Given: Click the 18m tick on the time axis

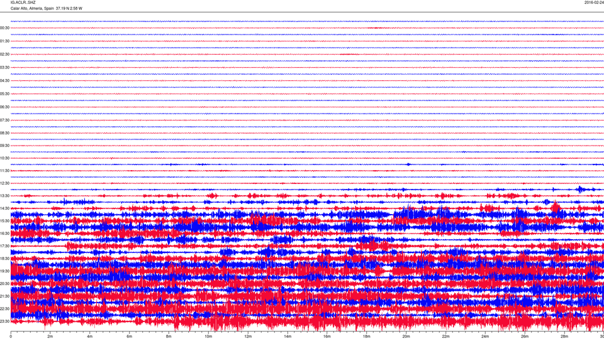Looking at the screenshot, I should (x=366, y=336).
